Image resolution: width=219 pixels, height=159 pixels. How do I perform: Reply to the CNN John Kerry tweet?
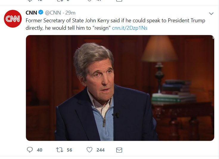[30, 150]
